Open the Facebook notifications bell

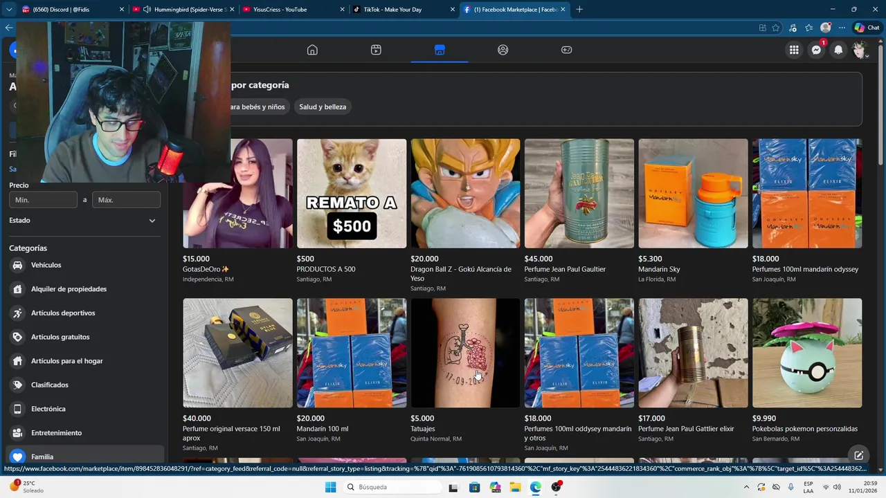pos(839,50)
